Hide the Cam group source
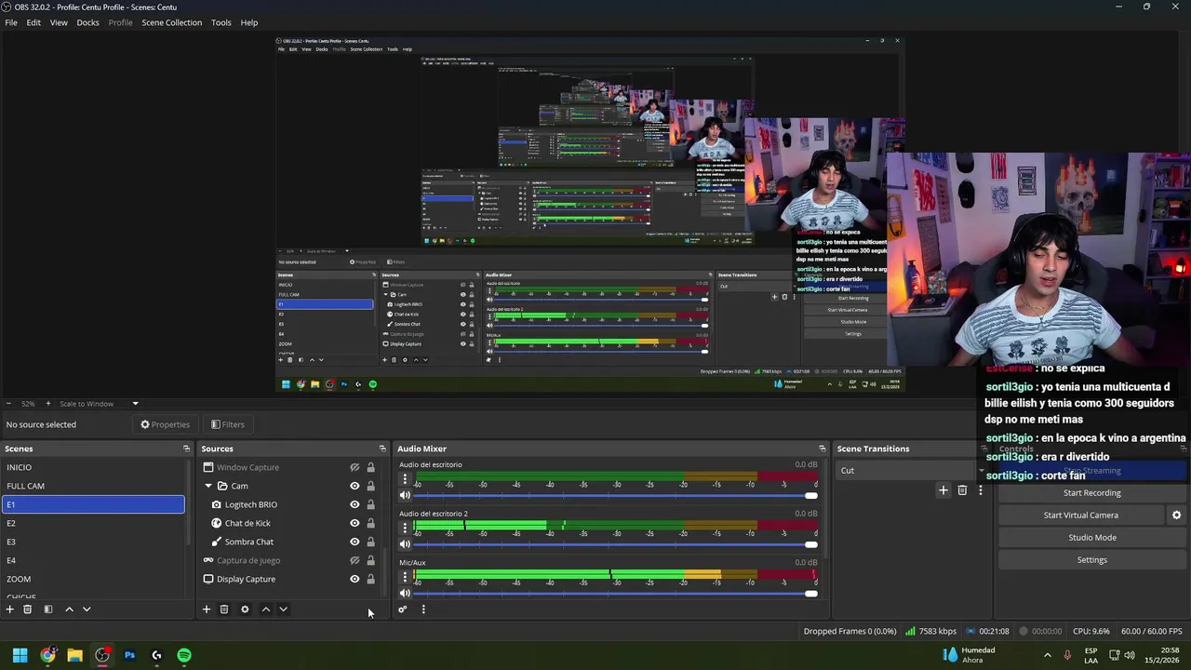The image size is (1191, 670). 355,486
